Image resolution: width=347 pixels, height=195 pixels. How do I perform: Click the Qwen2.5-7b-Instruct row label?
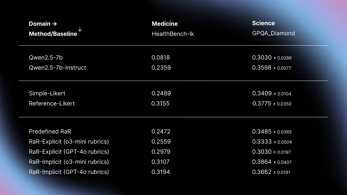58,68
